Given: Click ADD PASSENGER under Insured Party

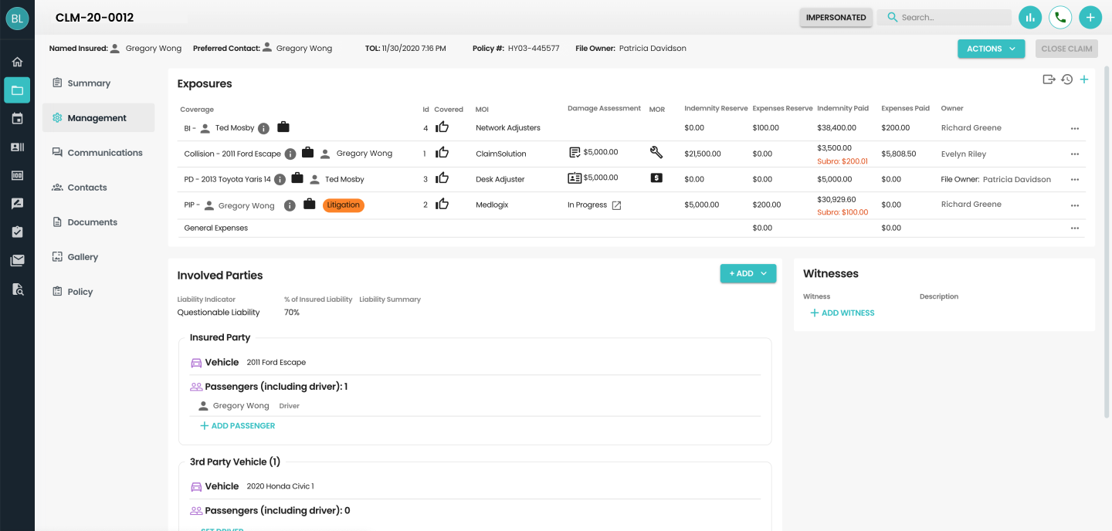Looking at the screenshot, I should 237,426.
